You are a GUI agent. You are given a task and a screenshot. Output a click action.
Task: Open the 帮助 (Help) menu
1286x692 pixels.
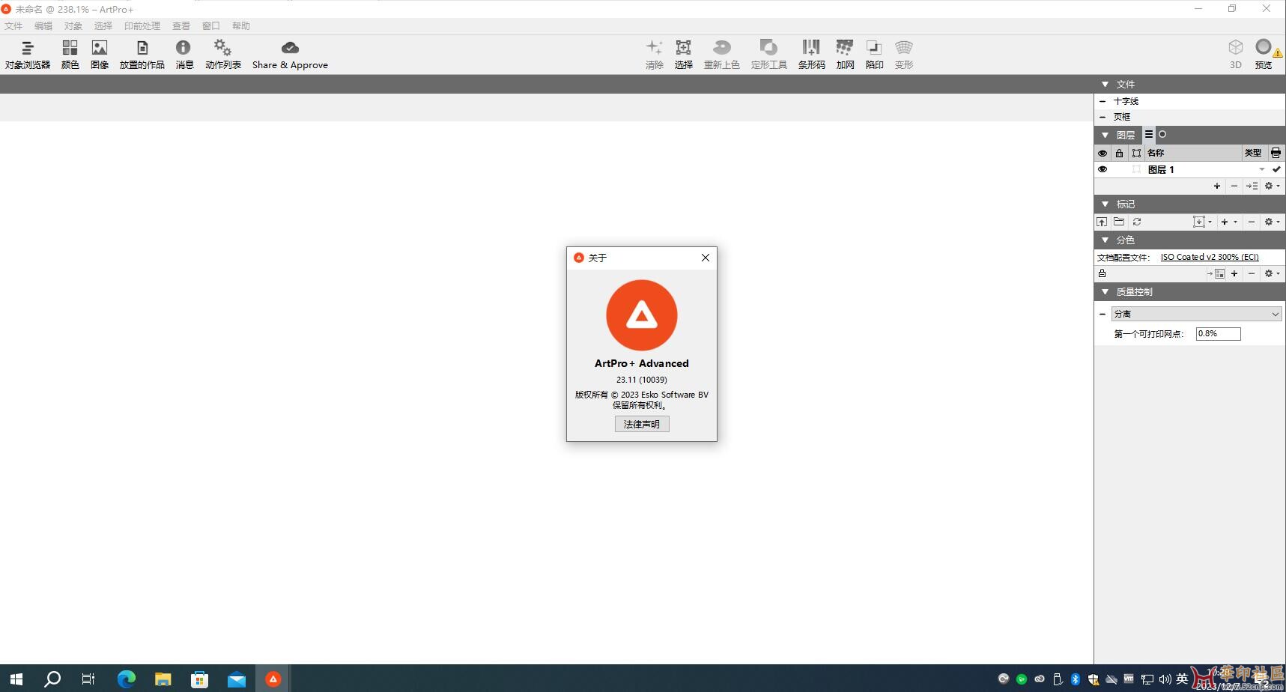[240, 25]
